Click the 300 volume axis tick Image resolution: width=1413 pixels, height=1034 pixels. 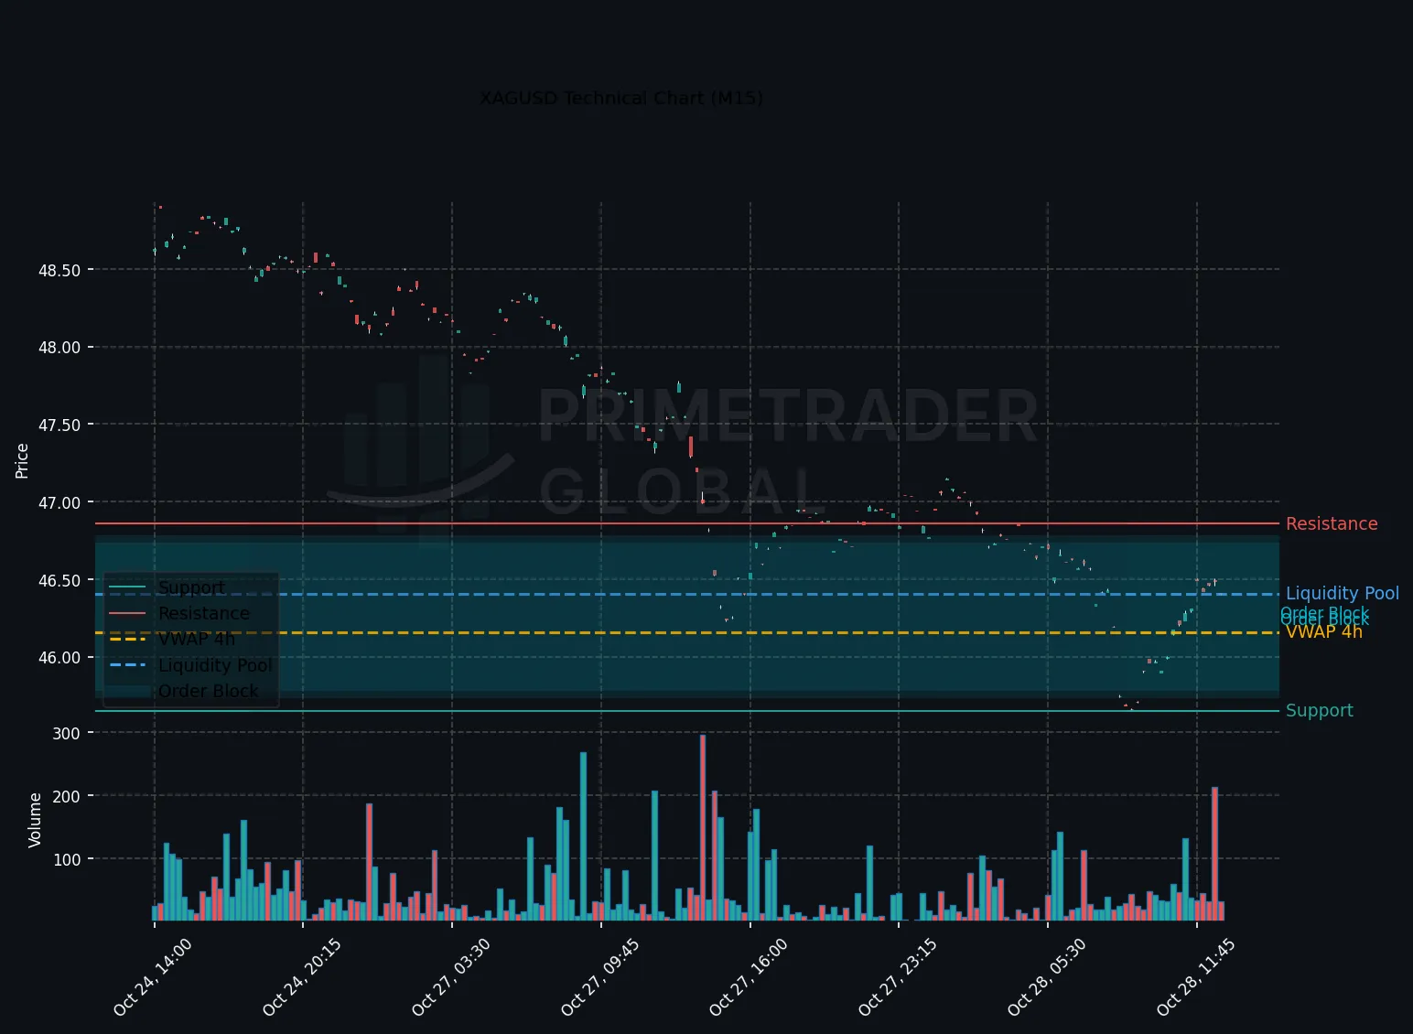(x=68, y=733)
